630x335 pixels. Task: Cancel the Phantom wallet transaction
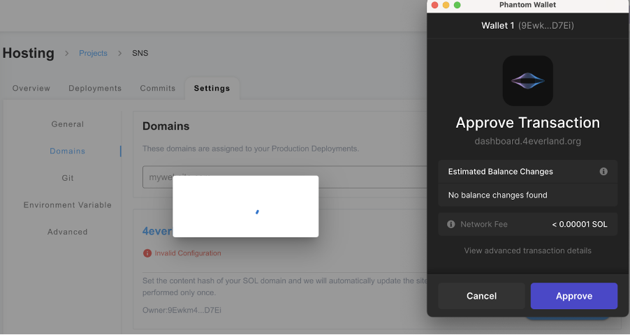(481, 296)
